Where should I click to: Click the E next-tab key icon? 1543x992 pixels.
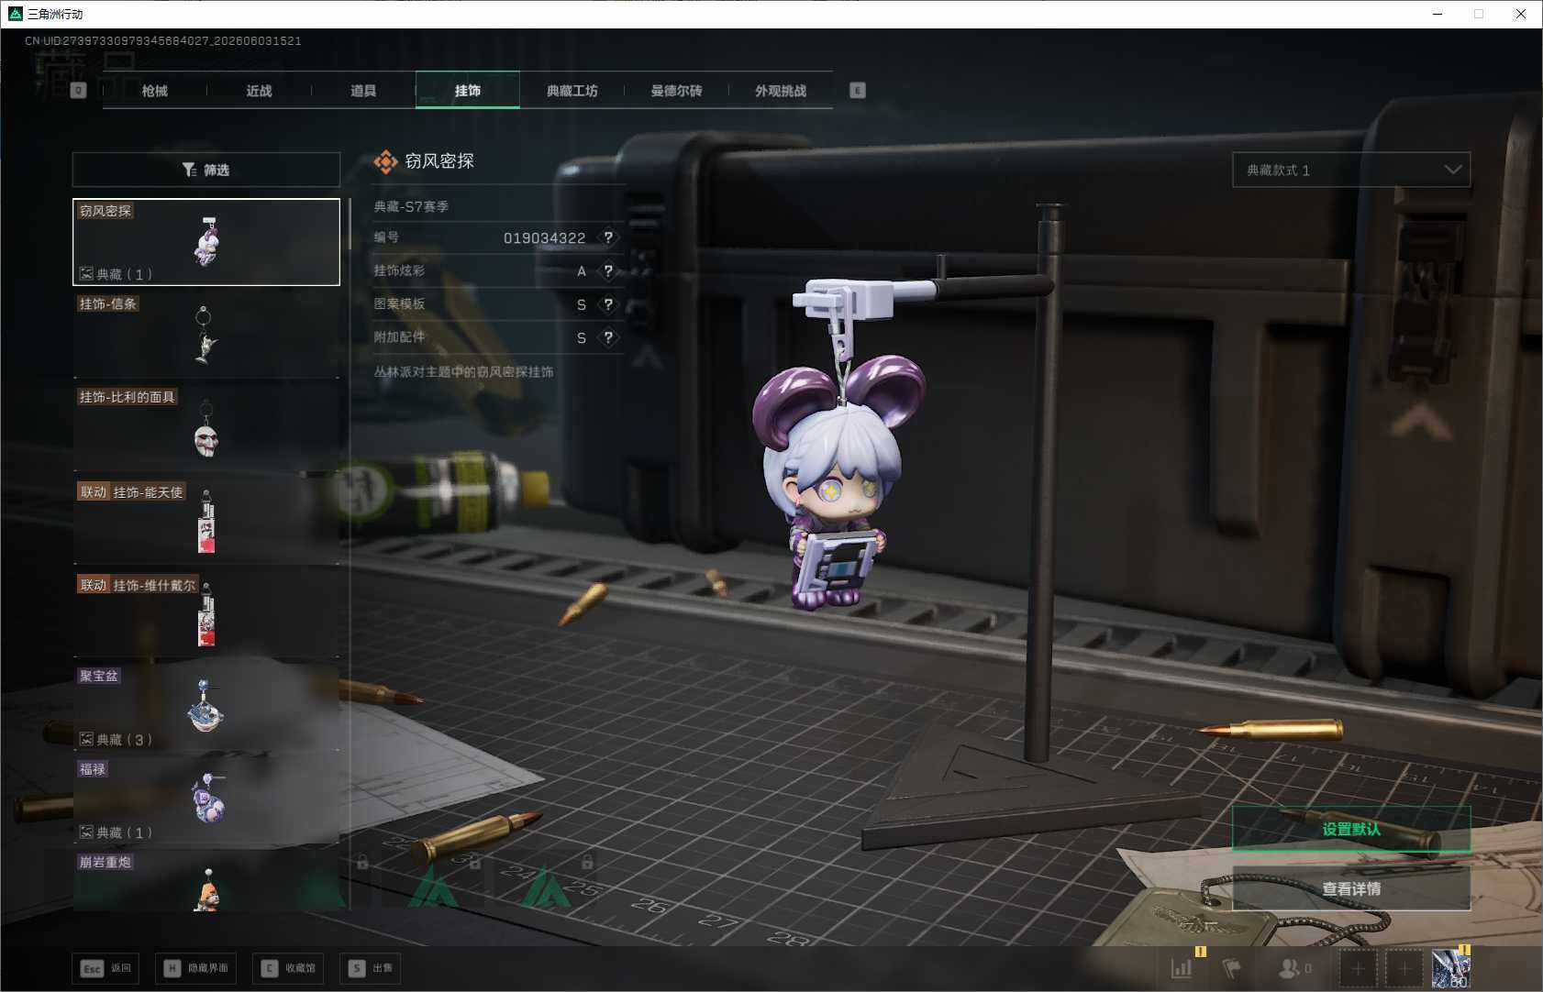[858, 91]
